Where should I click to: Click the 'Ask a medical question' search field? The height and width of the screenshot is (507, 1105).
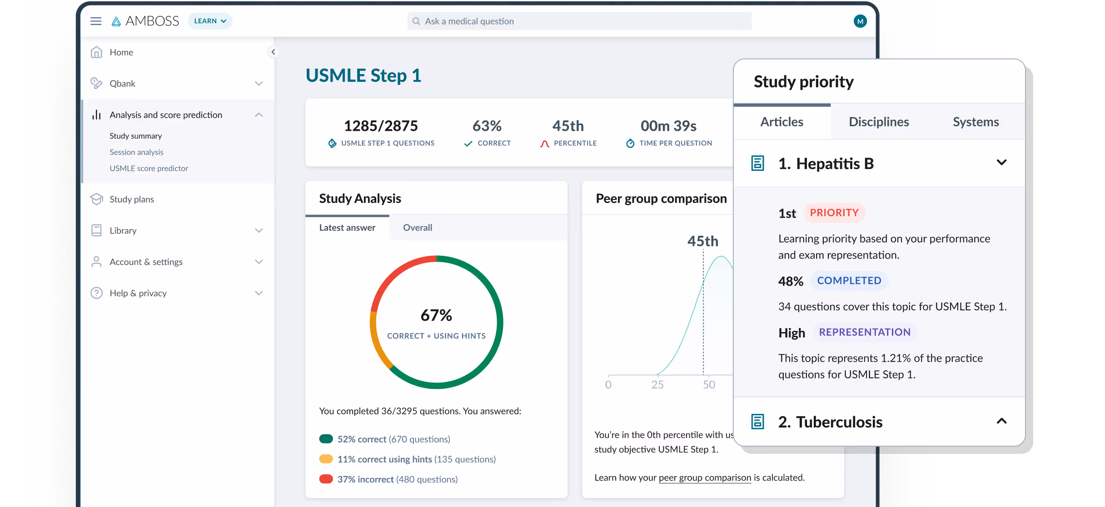tap(579, 21)
